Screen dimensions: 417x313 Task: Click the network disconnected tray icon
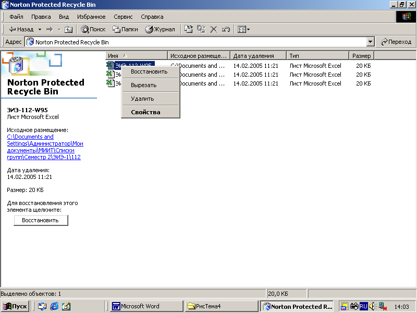pos(383,306)
